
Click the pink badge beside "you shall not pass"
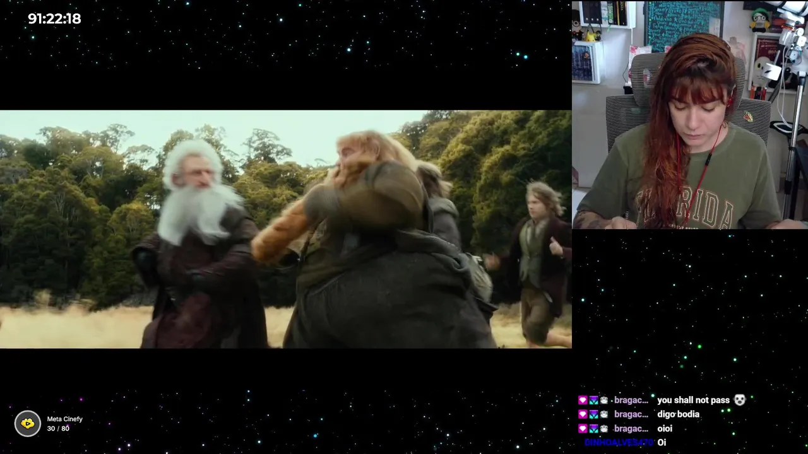[583, 400]
